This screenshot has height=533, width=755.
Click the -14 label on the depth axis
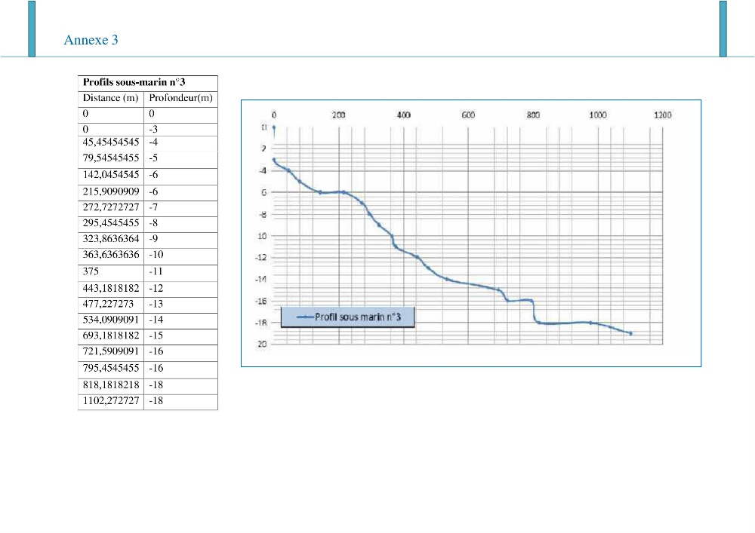(x=260, y=279)
